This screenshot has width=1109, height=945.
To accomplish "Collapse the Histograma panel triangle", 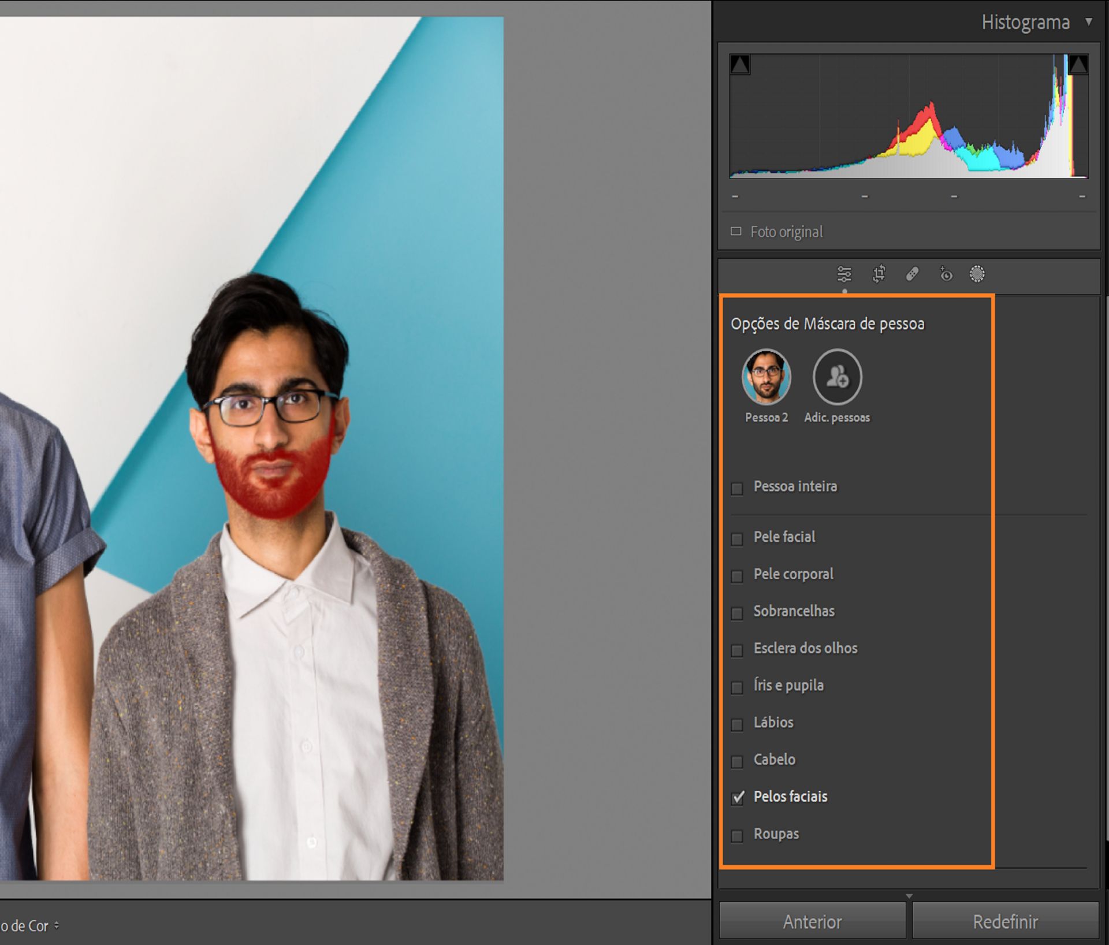I will [1088, 22].
